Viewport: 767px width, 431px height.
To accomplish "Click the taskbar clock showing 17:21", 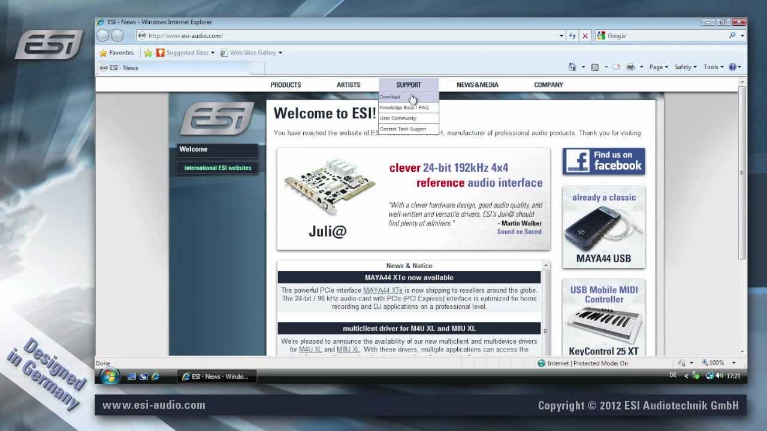I will 733,377.
